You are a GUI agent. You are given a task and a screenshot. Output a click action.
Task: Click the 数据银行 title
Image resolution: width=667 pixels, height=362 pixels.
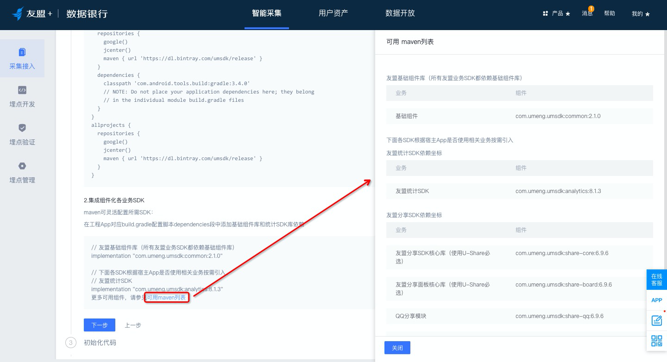87,14
